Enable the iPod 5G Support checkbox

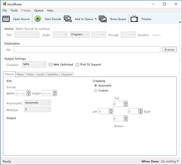(x=77, y=65)
